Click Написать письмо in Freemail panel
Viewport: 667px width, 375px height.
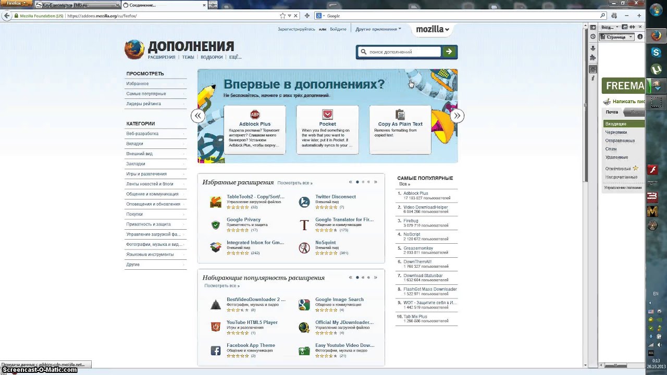624,102
